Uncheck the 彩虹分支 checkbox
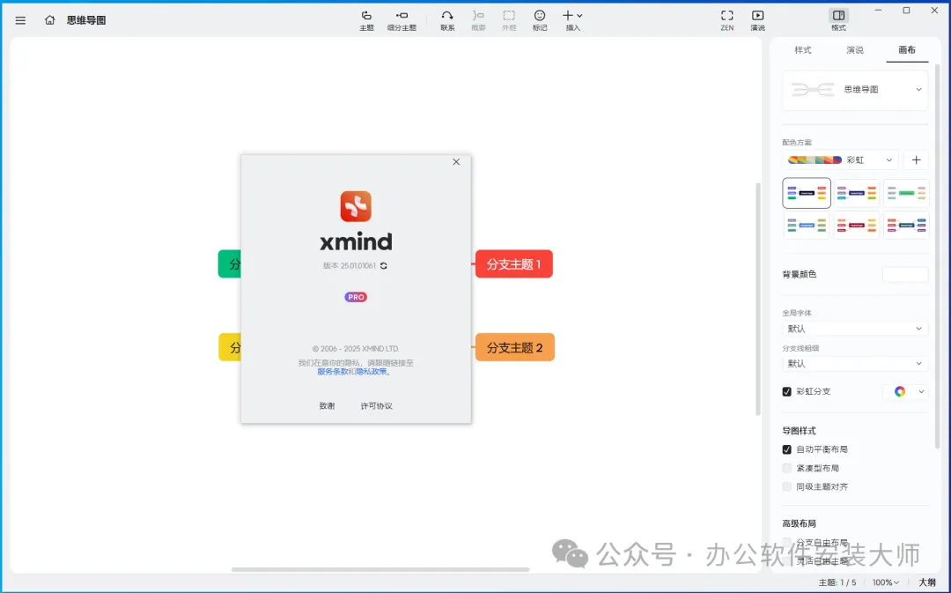Viewport: 951px width, 593px height. click(786, 391)
